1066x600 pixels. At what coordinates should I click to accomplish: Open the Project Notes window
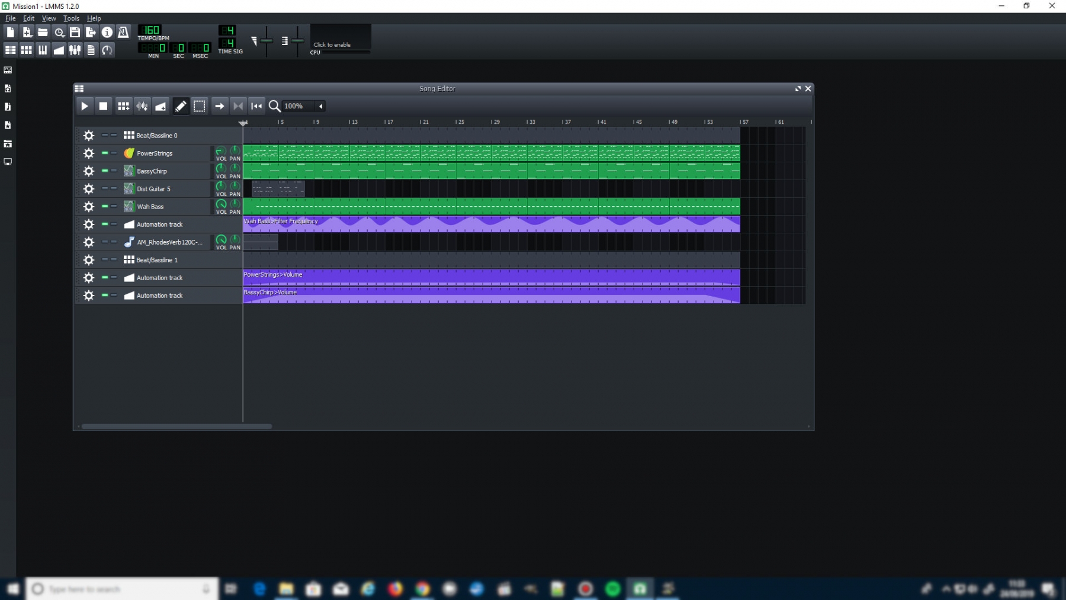click(x=91, y=50)
